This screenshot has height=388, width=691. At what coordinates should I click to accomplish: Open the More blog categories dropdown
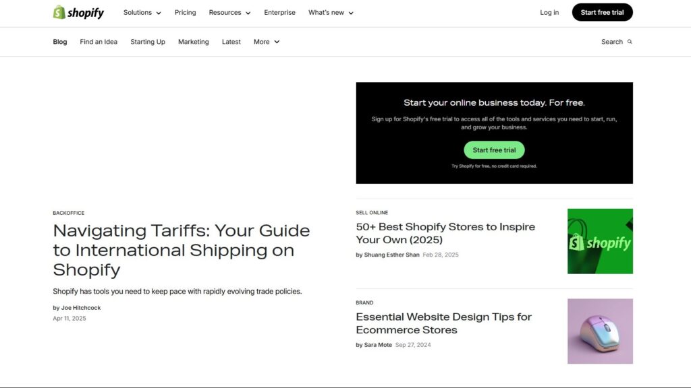pyautogui.click(x=267, y=42)
